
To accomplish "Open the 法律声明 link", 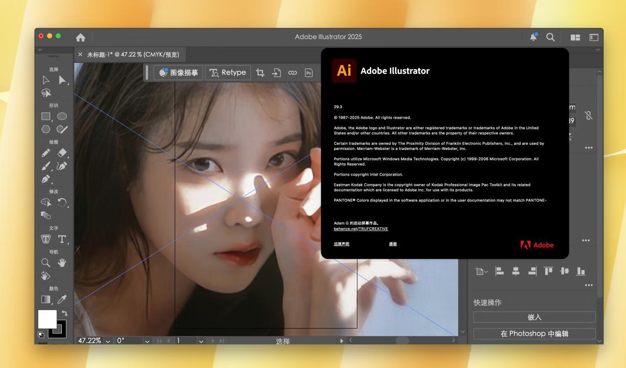I will click(x=341, y=244).
